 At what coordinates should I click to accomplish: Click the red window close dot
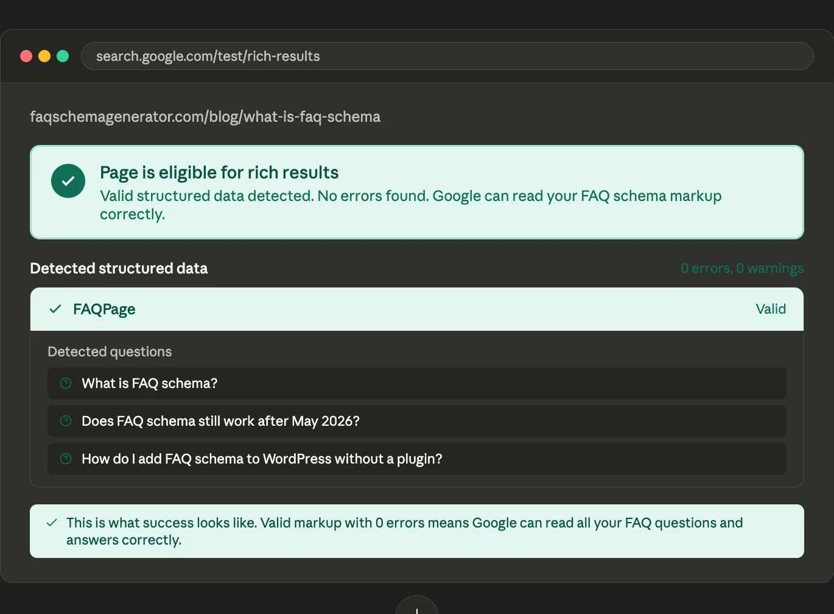pyautogui.click(x=26, y=56)
